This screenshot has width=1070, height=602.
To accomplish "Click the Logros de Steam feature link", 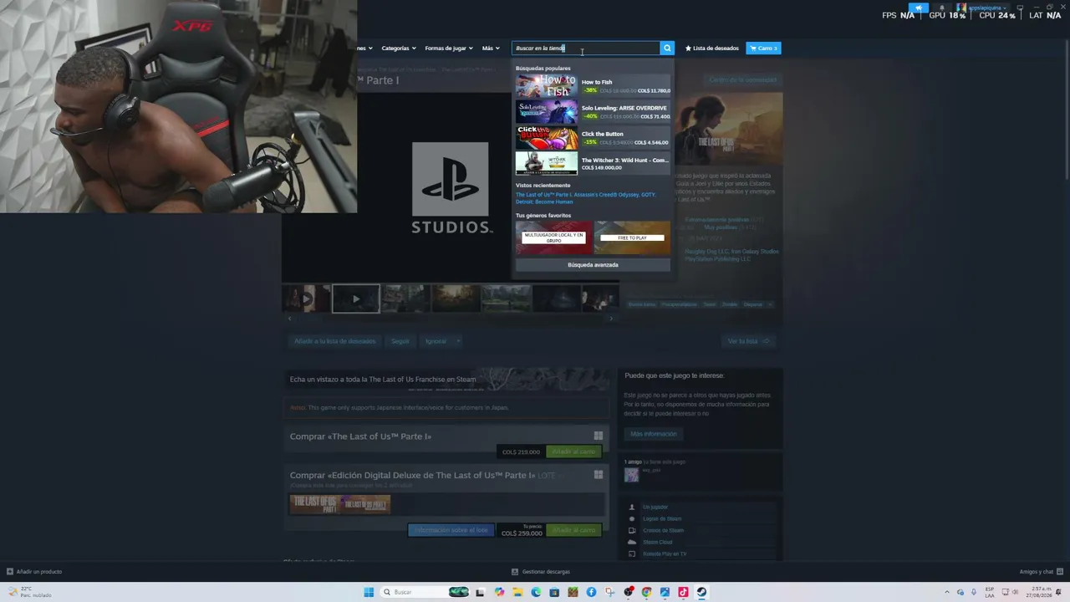I will coord(662,519).
